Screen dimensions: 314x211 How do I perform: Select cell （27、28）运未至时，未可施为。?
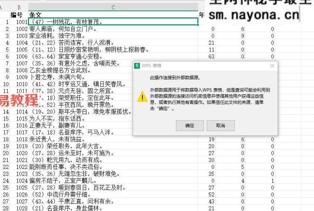(113, 153)
